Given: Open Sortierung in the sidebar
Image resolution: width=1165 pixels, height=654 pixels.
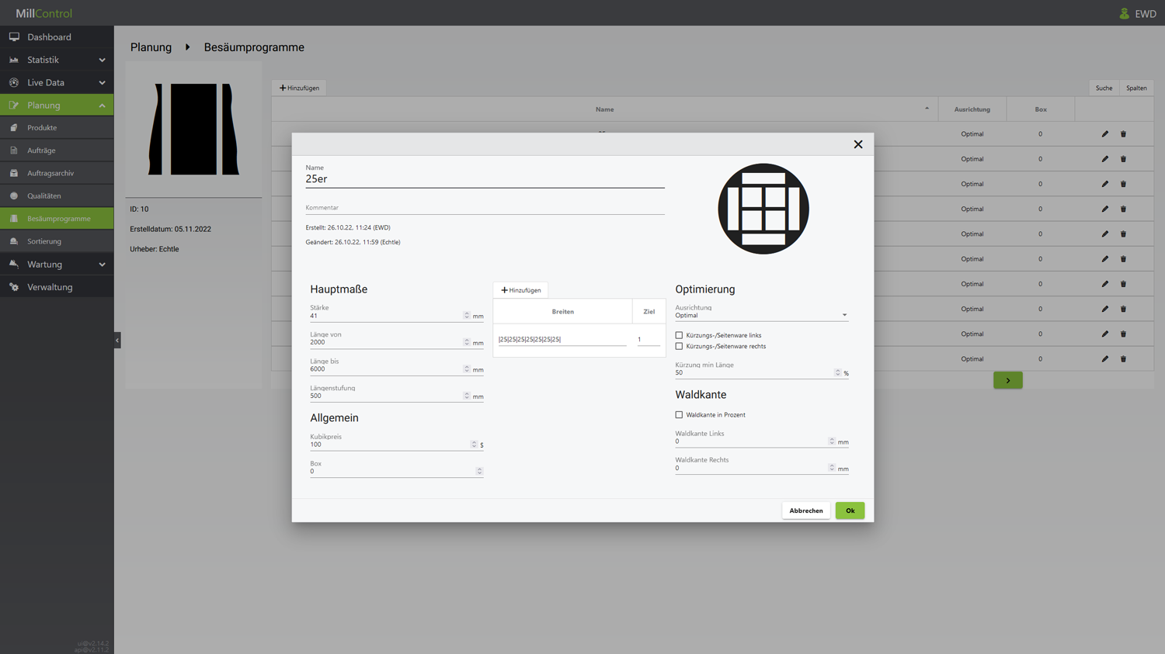Looking at the screenshot, I should [x=44, y=241].
